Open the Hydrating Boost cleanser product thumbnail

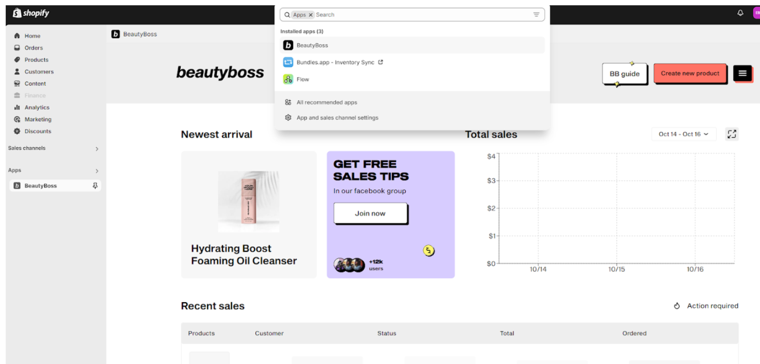coord(248,202)
